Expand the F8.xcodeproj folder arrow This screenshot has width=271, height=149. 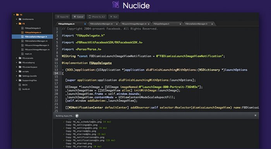pos(17,63)
